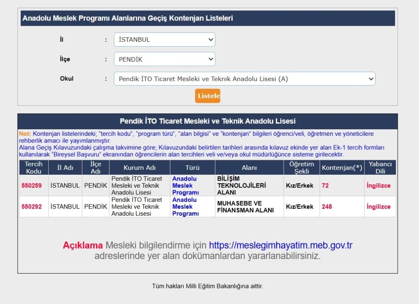Click İngilizce in the Bilişim Teknolojileri row
This screenshot has height=304, width=419.
tap(378, 185)
